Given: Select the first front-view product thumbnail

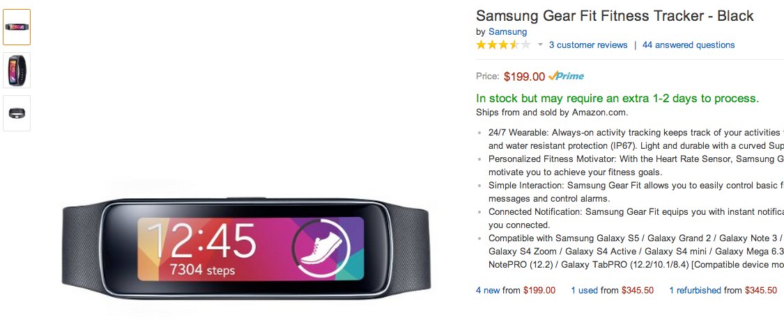Looking at the screenshot, I should (17, 27).
